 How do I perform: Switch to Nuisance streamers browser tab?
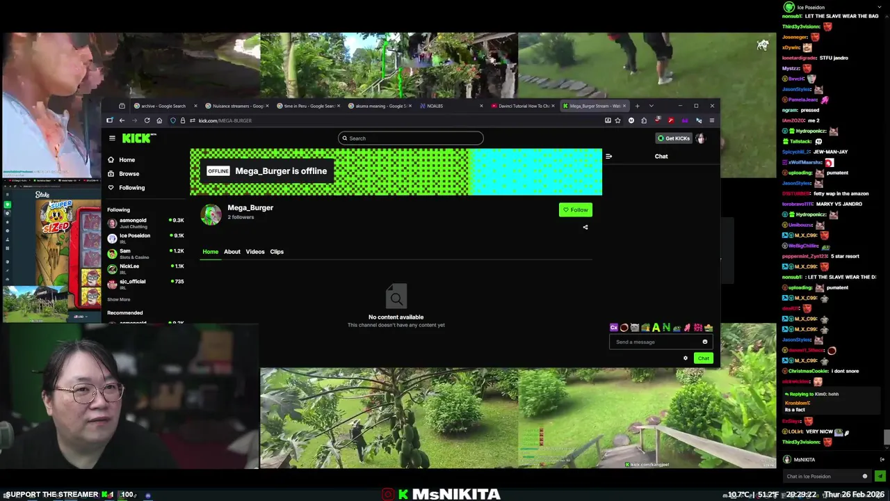[x=236, y=106]
